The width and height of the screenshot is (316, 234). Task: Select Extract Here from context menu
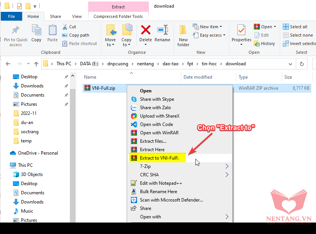pos(152,150)
